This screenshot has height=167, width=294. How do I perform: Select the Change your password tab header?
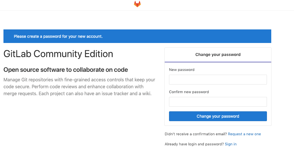pyautogui.click(x=218, y=55)
